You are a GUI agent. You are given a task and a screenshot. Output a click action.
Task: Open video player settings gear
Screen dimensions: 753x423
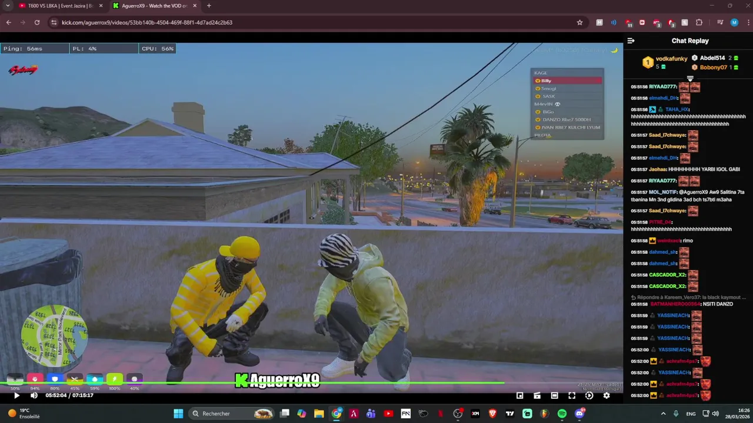(607, 395)
